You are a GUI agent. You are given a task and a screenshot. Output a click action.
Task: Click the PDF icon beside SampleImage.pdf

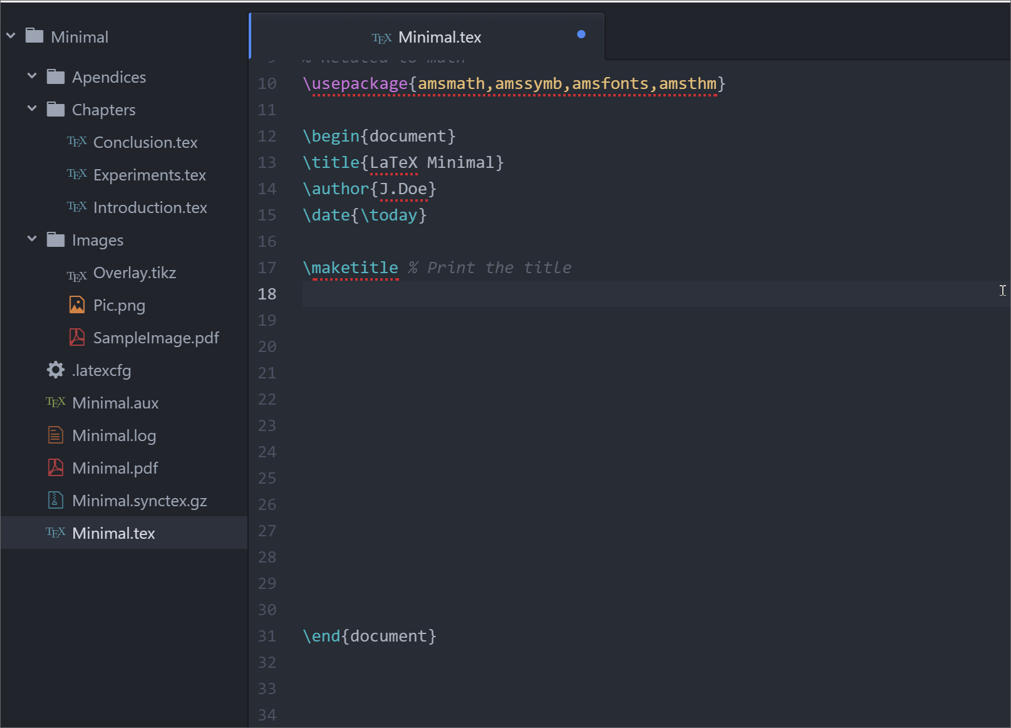tap(77, 337)
